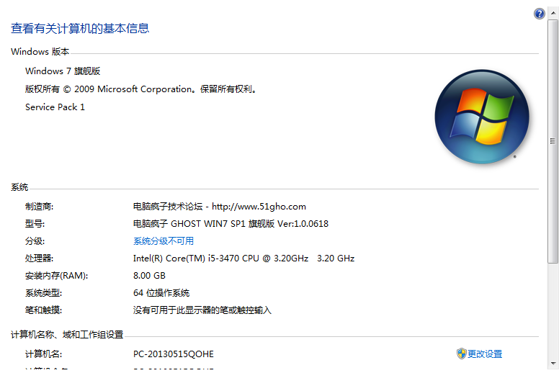Click the vertical scrollbar thumb
The image size is (559, 373).
point(553,141)
